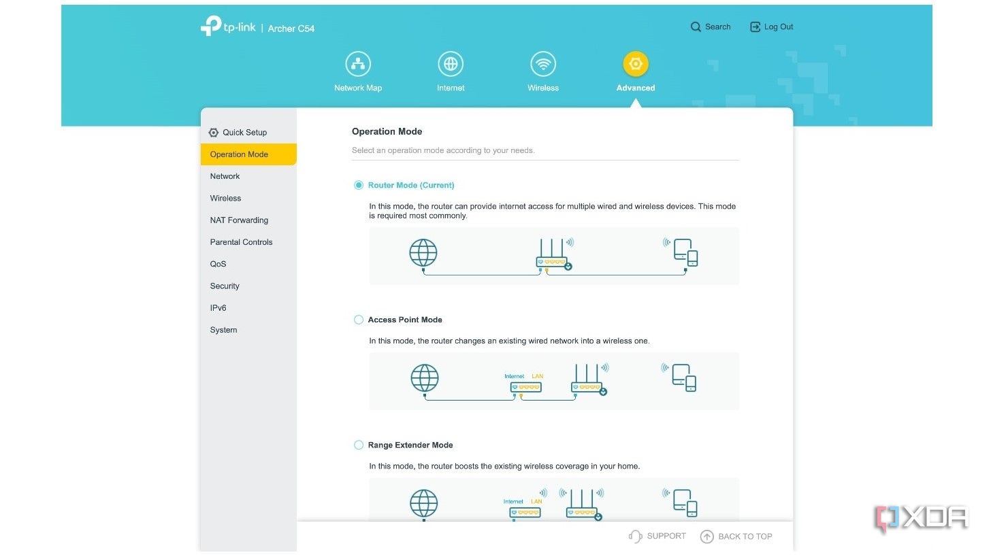Click the Search magnifier icon
Screen dimensions: 991x557
pyautogui.click(x=696, y=27)
